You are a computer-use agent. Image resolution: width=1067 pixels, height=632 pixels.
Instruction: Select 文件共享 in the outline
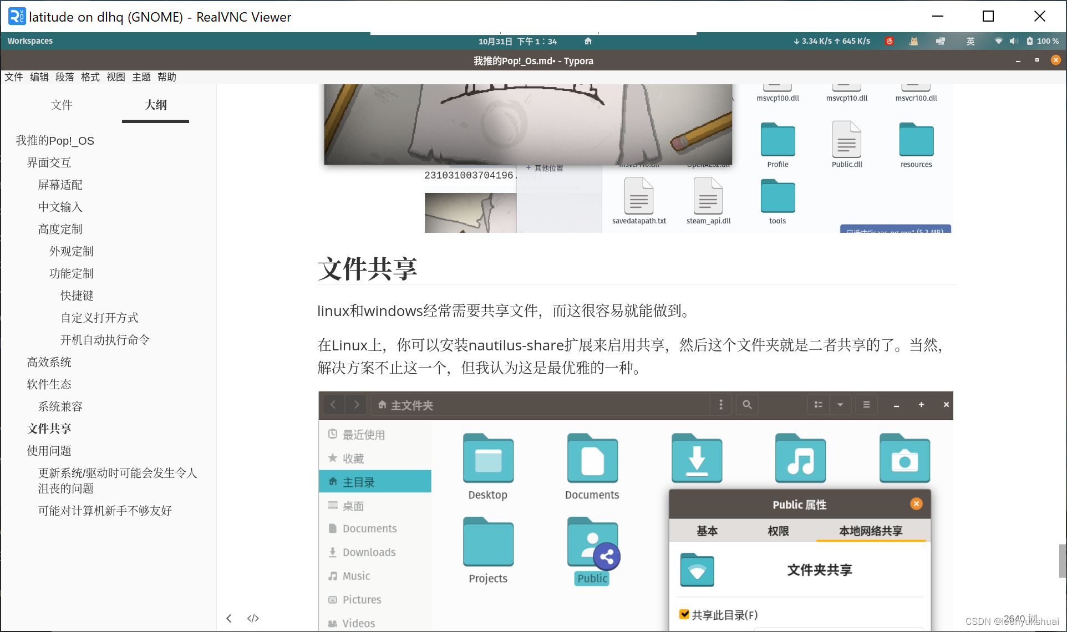coord(49,429)
